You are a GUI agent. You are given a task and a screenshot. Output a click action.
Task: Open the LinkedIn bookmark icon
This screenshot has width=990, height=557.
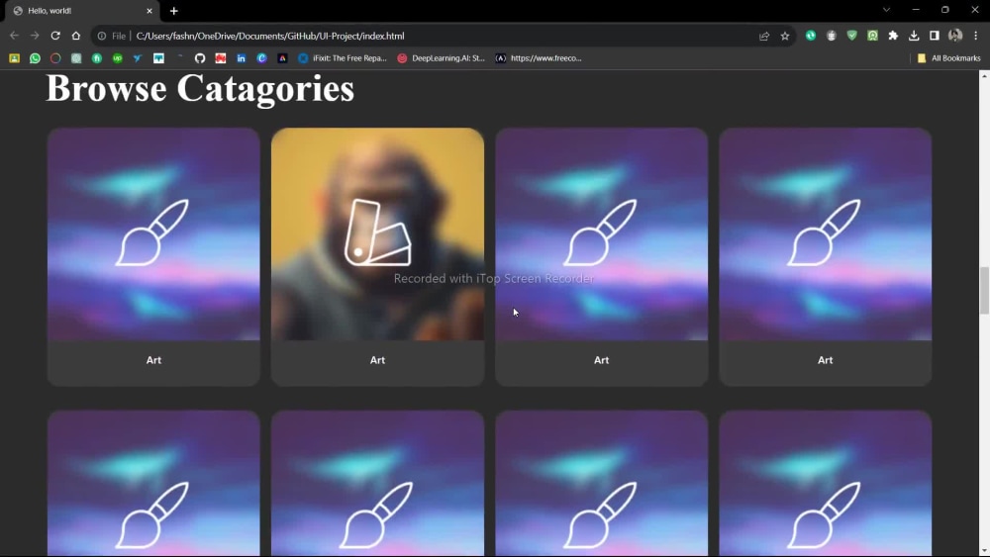coord(242,58)
